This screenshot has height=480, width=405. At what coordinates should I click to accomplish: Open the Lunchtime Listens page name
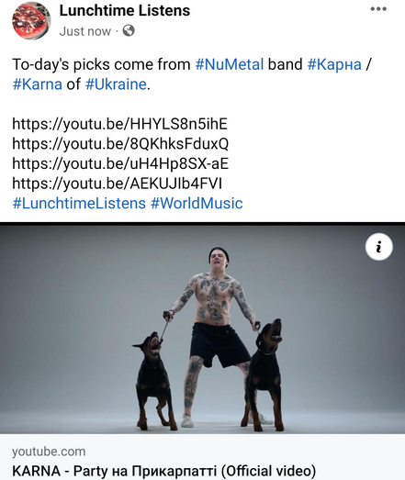125,11
